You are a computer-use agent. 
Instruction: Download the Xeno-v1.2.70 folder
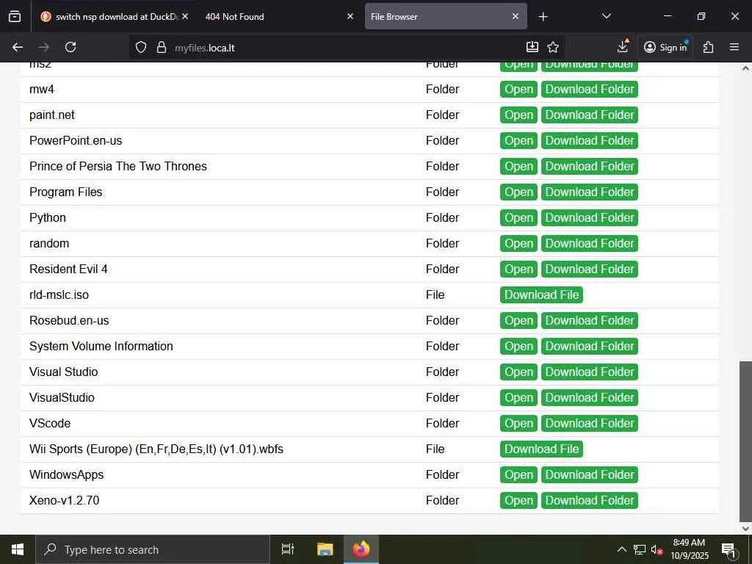coord(590,501)
